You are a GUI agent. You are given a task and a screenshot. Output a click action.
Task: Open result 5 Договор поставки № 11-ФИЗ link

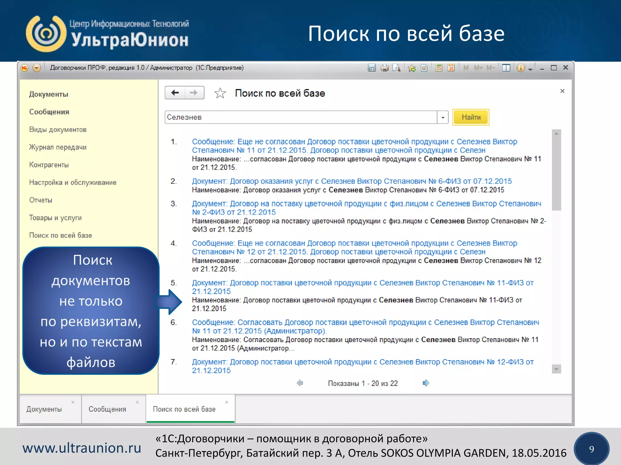tap(363, 287)
